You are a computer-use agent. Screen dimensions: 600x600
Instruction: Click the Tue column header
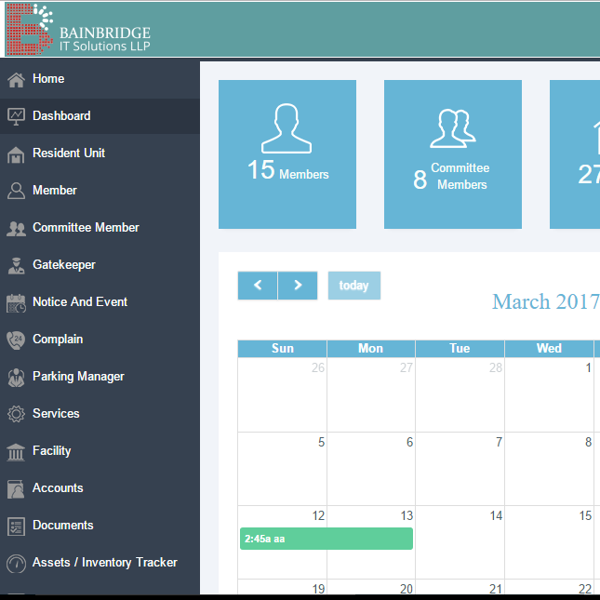[460, 348]
